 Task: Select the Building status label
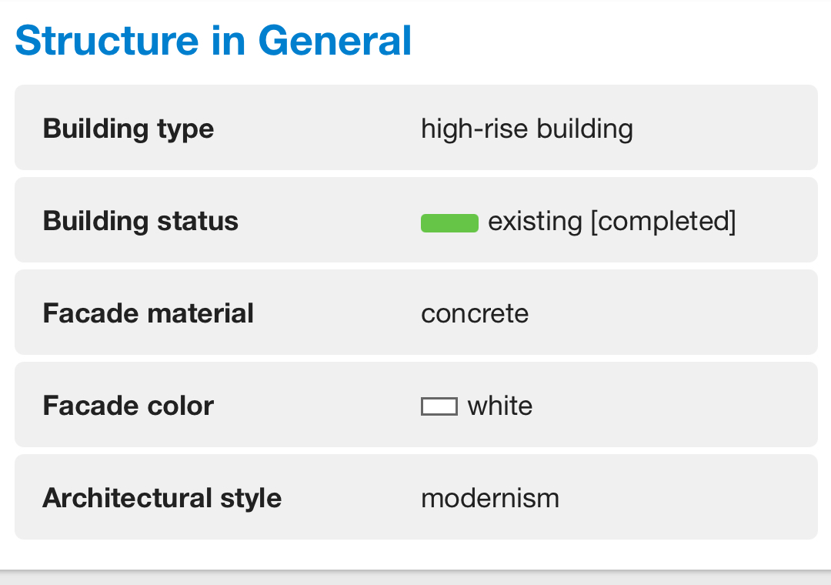tap(141, 221)
